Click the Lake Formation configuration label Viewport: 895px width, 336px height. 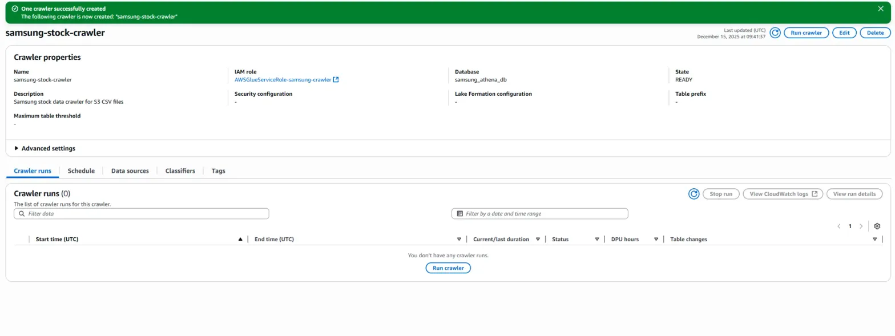tap(493, 94)
